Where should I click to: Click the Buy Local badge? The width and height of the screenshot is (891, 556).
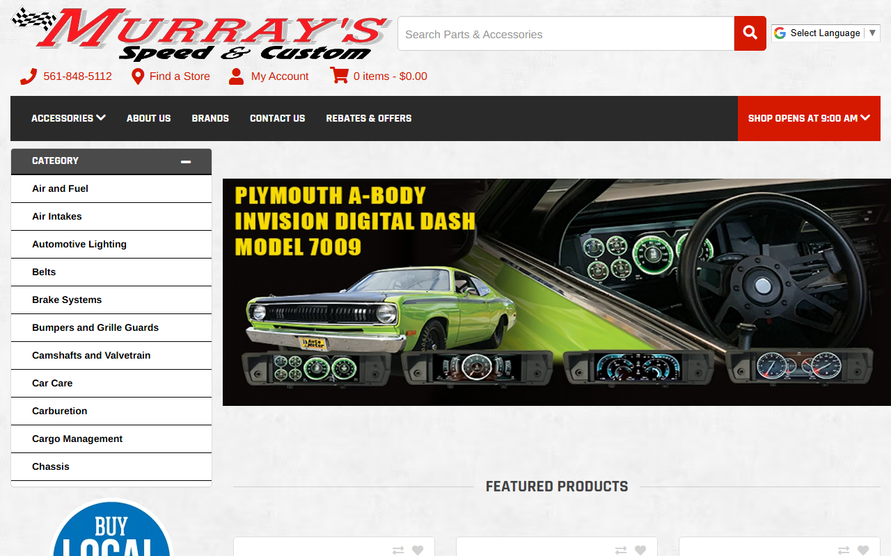111,528
